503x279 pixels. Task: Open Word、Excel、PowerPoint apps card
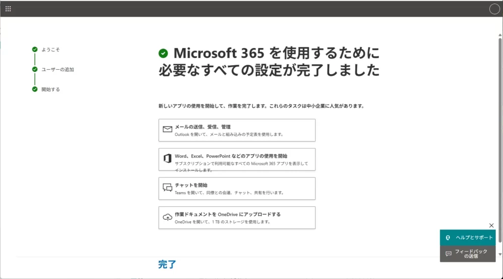pos(237,159)
